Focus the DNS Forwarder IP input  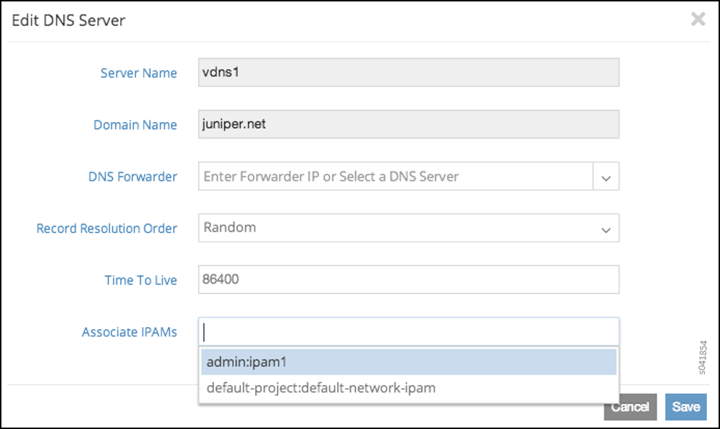(395, 176)
